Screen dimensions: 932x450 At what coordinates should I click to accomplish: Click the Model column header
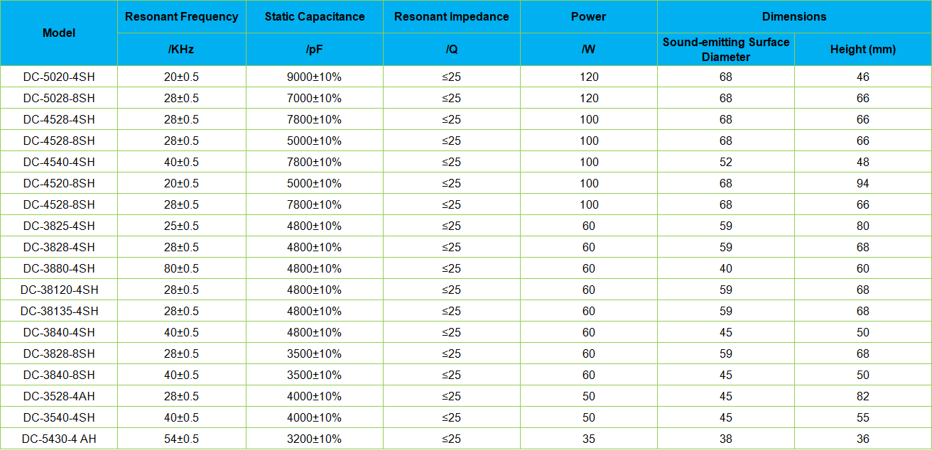[x=59, y=33]
